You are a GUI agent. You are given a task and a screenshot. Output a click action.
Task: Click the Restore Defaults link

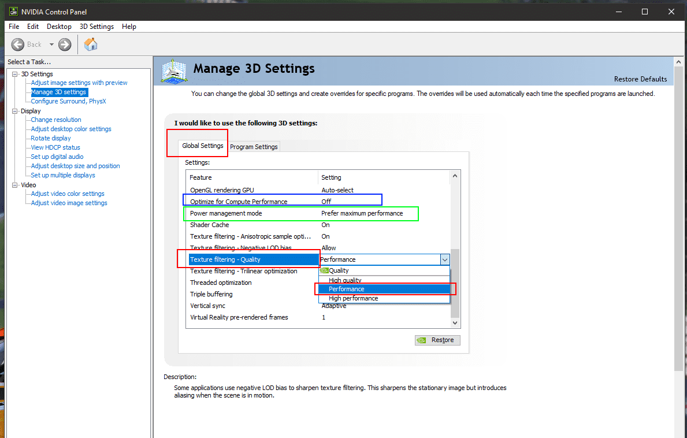[x=640, y=79]
